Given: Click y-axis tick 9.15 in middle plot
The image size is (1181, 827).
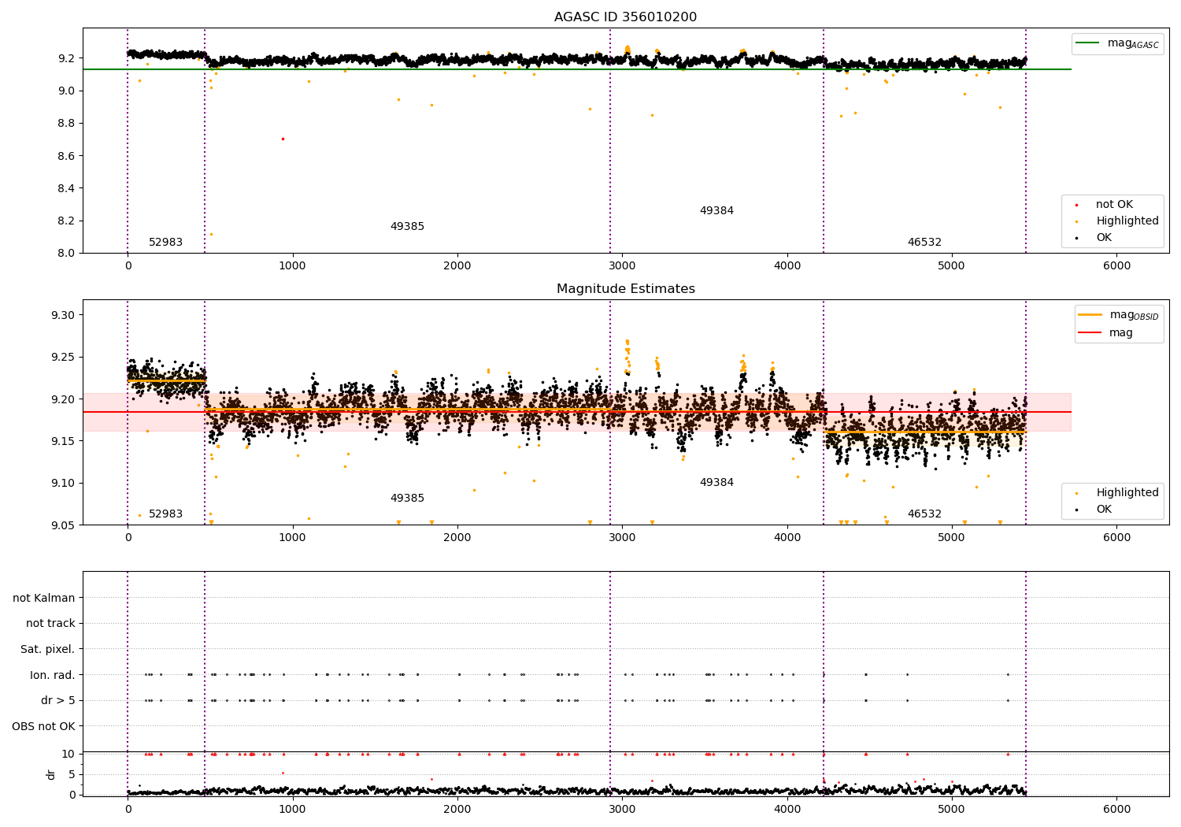Looking at the screenshot, I should pyautogui.click(x=62, y=441).
